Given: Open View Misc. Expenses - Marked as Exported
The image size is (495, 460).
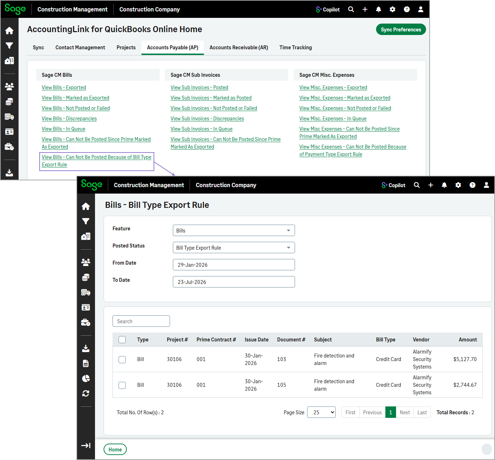Looking at the screenshot, I should [345, 98].
